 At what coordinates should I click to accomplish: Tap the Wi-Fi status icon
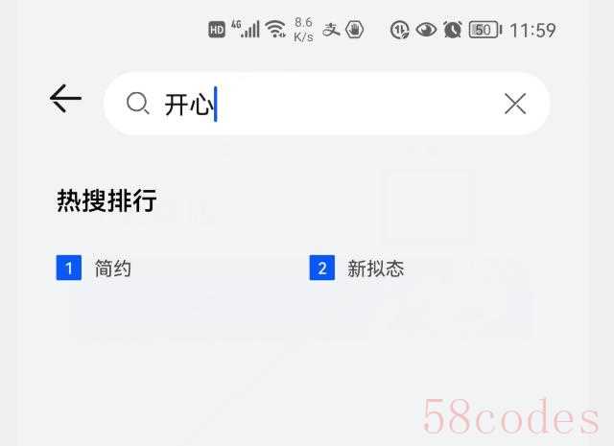click(275, 29)
